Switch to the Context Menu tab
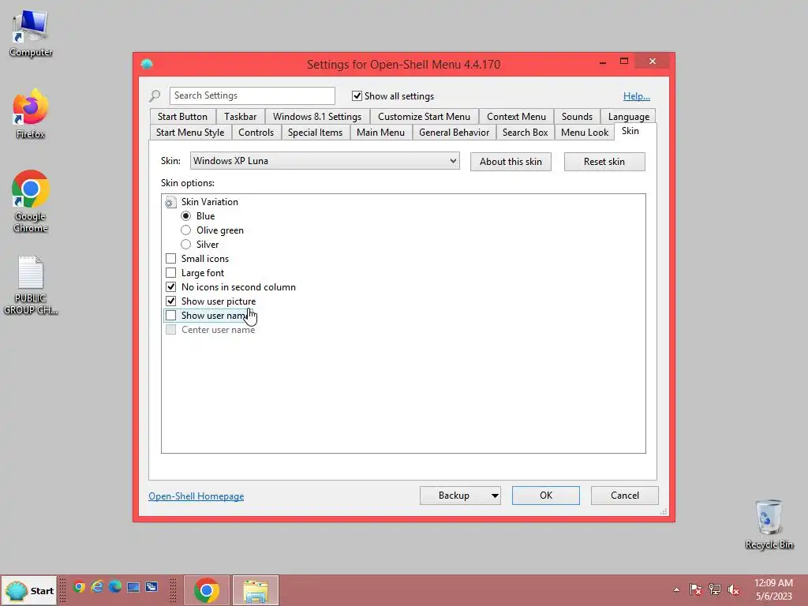This screenshot has height=606, width=808. [x=516, y=117]
